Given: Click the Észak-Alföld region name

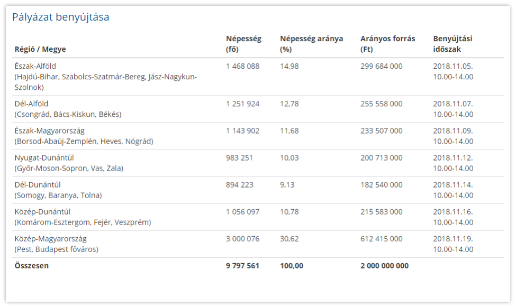Looking at the screenshot, I should (x=35, y=67).
